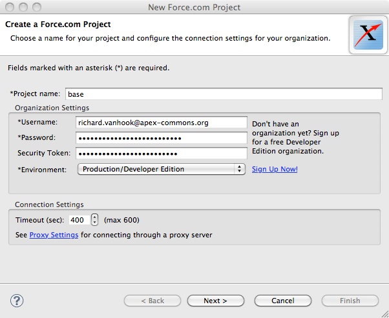
Task: Focus the Project name field
Action: [x=224, y=94]
